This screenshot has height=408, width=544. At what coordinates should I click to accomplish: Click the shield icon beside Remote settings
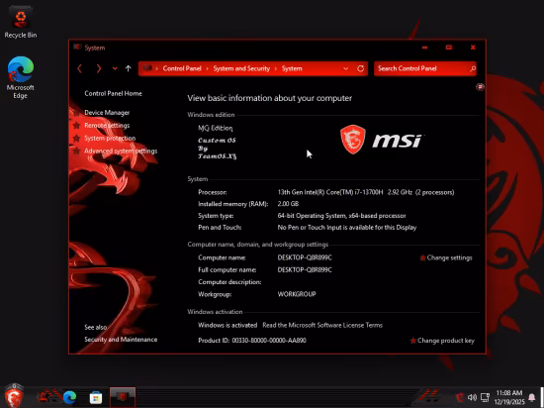point(77,126)
